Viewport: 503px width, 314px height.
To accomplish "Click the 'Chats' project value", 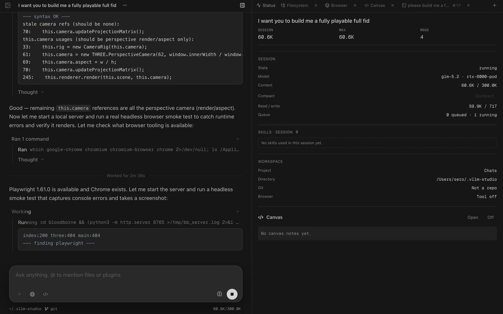I will point(490,171).
